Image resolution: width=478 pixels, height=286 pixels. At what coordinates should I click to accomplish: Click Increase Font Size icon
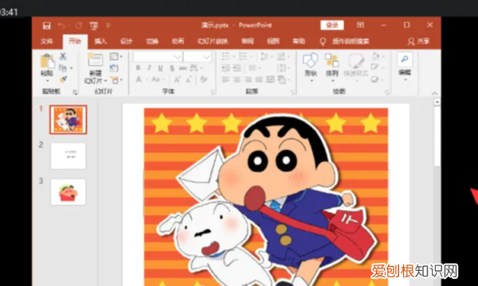pyautogui.click(x=177, y=79)
